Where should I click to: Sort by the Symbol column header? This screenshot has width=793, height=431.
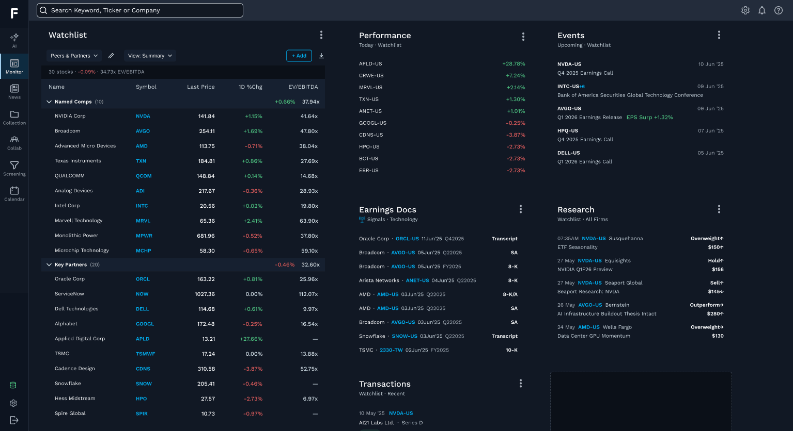pos(146,87)
